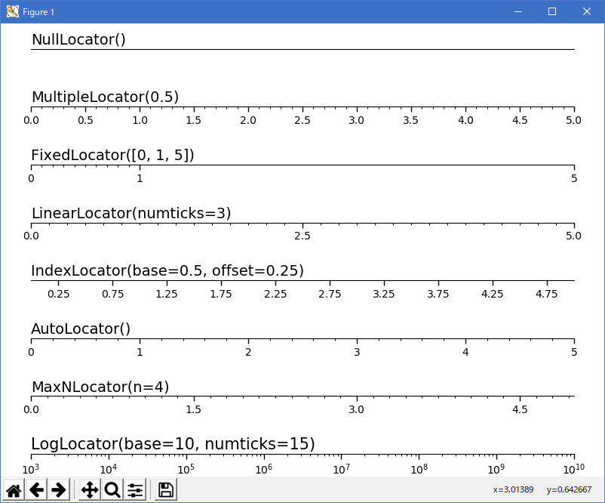Click tick label 1.5 on MaxNLocator axis

(x=194, y=409)
